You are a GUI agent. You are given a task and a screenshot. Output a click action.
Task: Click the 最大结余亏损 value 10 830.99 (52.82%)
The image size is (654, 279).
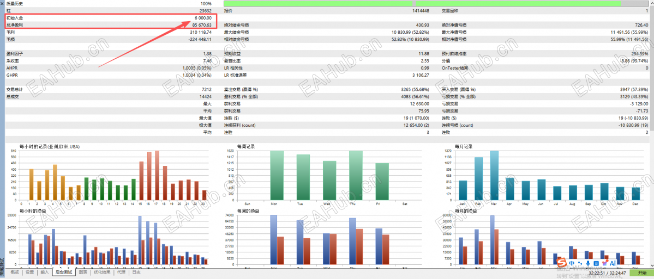[x=411, y=32]
